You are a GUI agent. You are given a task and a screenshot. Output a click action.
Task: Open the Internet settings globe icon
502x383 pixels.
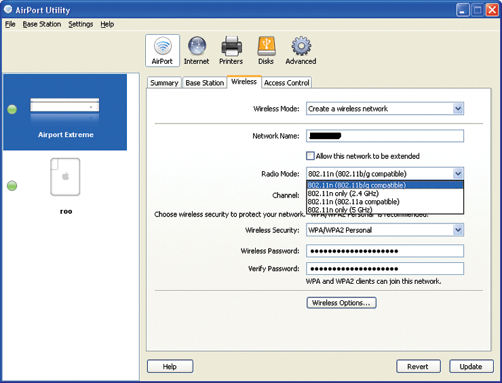(196, 50)
